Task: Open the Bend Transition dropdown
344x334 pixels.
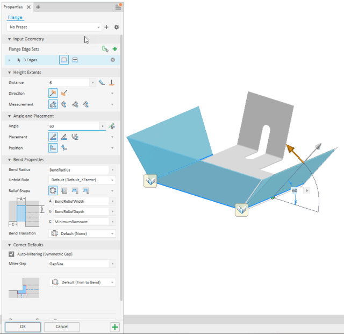Action: pos(82,233)
